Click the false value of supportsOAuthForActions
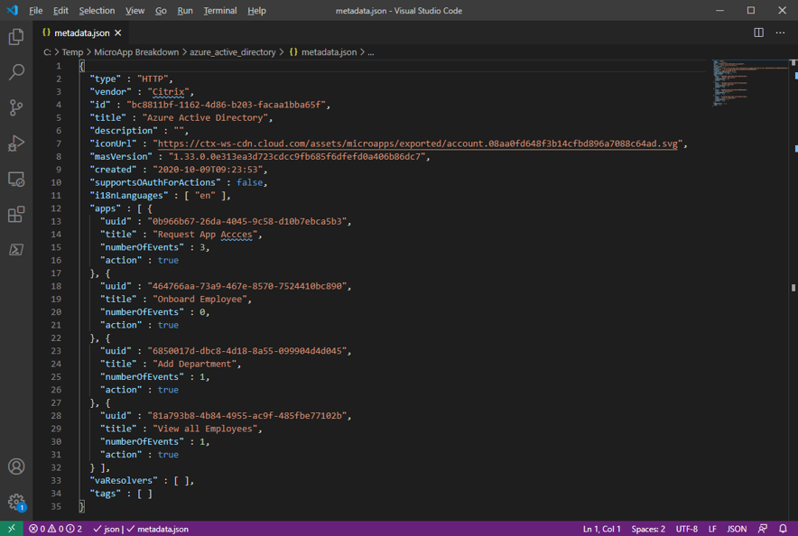 pyautogui.click(x=249, y=182)
